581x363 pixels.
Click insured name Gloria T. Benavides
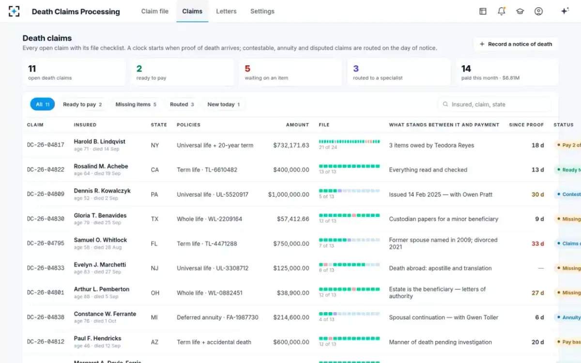click(100, 215)
